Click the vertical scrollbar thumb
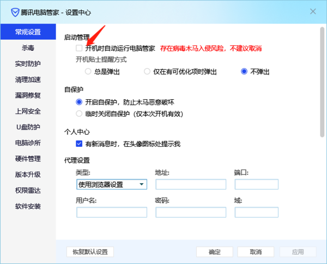The width and height of the screenshot is (327, 264). click(x=322, y=82)
